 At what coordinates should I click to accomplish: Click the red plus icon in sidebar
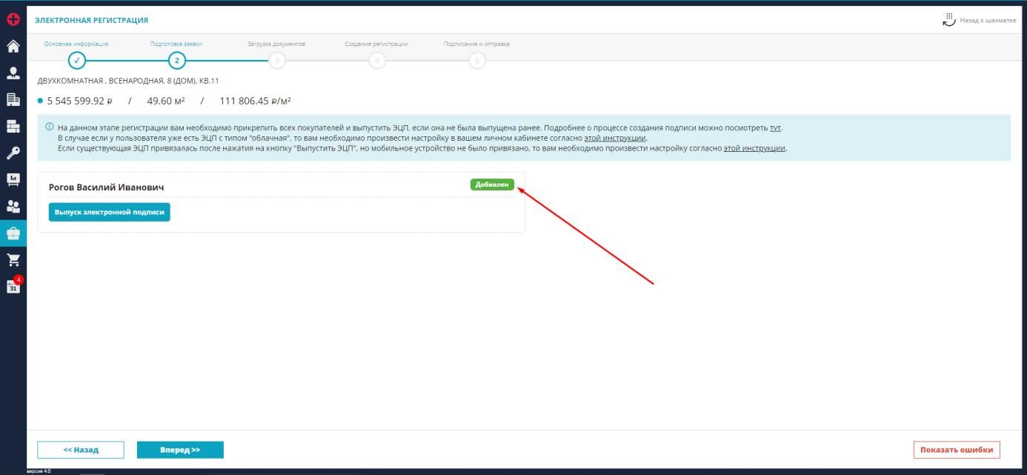tap(13, 20)
